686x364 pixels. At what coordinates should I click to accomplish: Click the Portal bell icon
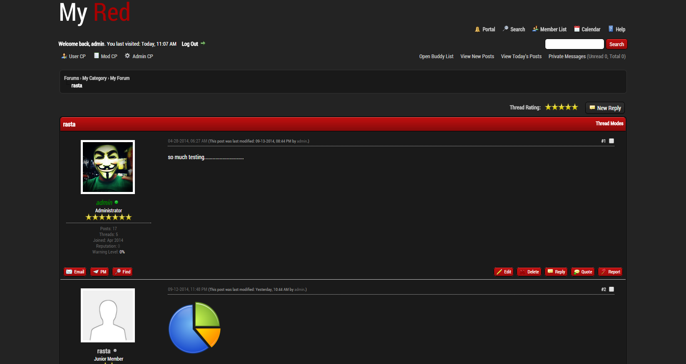[x=477, y=30]
